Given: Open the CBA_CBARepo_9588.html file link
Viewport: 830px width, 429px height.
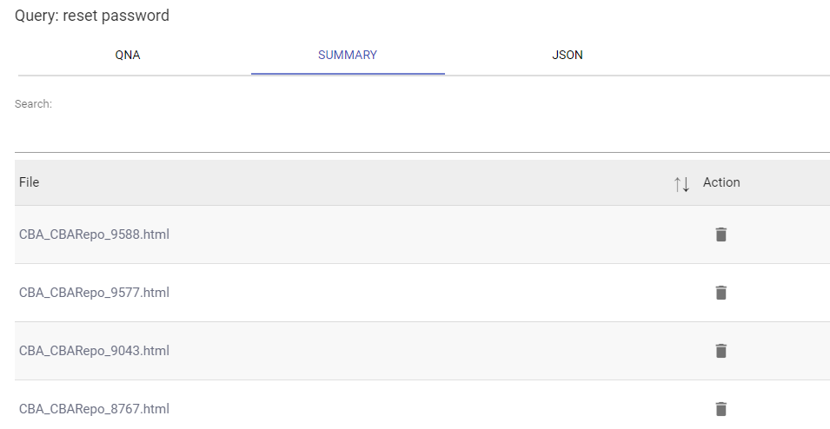Looking at the screenshot, I should coord(94,234).
